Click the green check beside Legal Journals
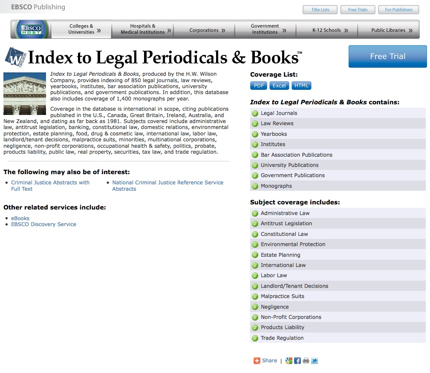Image resolution: width=430 pixels, height=373 pixels. pyautogui.click(x=255, y=113)
